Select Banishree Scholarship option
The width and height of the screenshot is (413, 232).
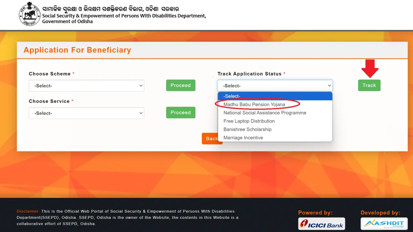point(247,129)
